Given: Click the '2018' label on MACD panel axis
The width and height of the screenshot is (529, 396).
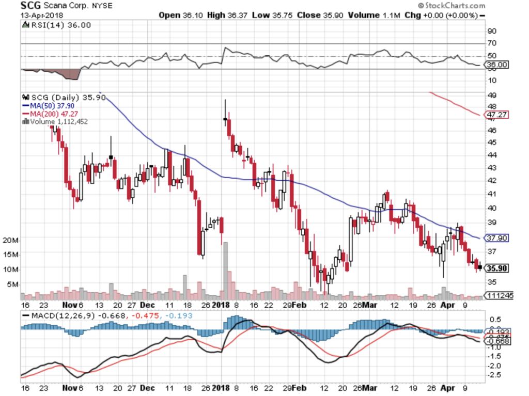Looking at the screenshot, I should click(221, 388).
